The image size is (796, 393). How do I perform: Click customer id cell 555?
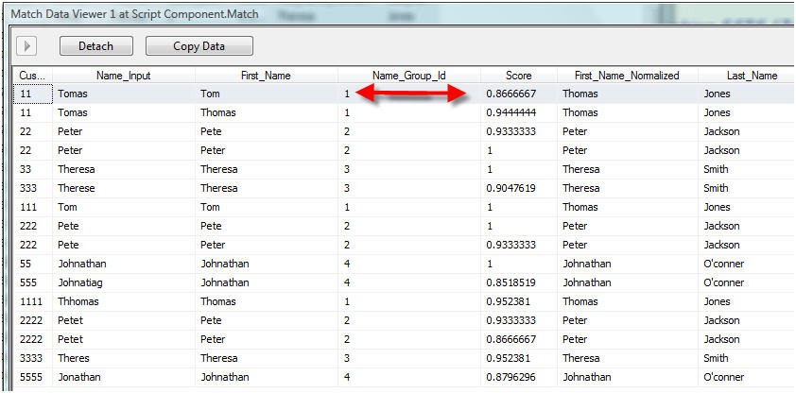[32, 282]
